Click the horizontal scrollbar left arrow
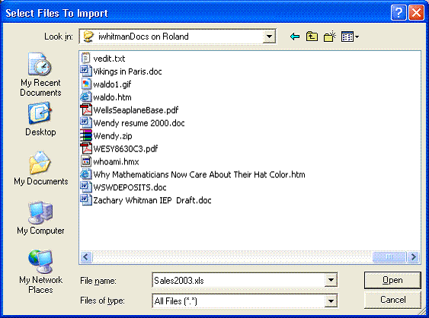This screenshot has width=429, height=318. 86,257
